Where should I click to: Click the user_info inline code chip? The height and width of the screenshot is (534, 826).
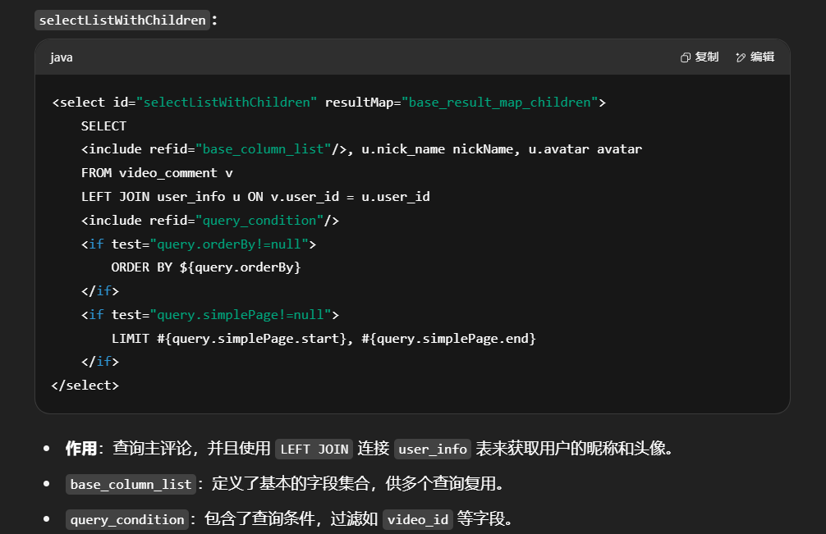432,449
